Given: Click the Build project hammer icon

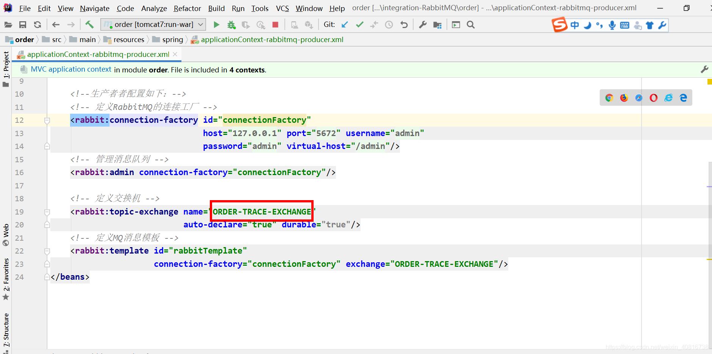Looking at the screenshot, I should [x=89, y=25].
